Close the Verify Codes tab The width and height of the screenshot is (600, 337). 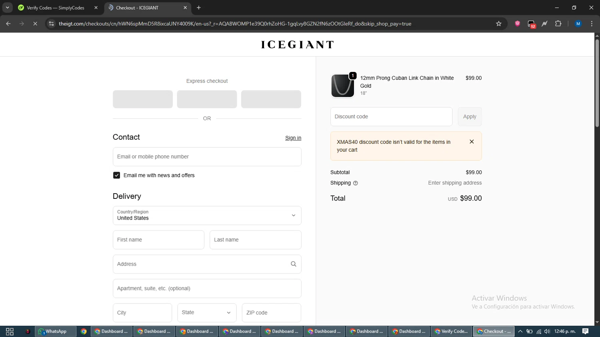tap(96, 8)
